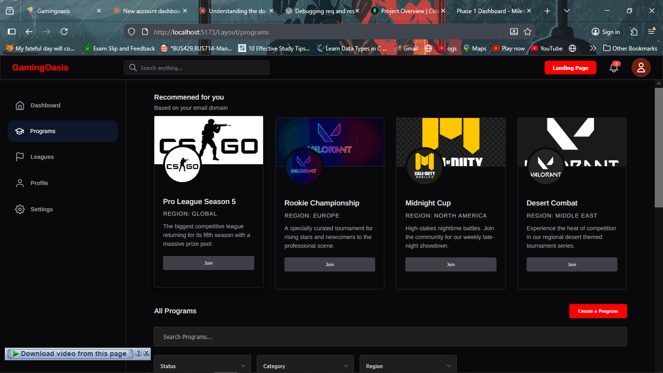Open the Gmail bookmark
Image resolution: width=663 pixels, height=373 pixels.
pos(406,48)
